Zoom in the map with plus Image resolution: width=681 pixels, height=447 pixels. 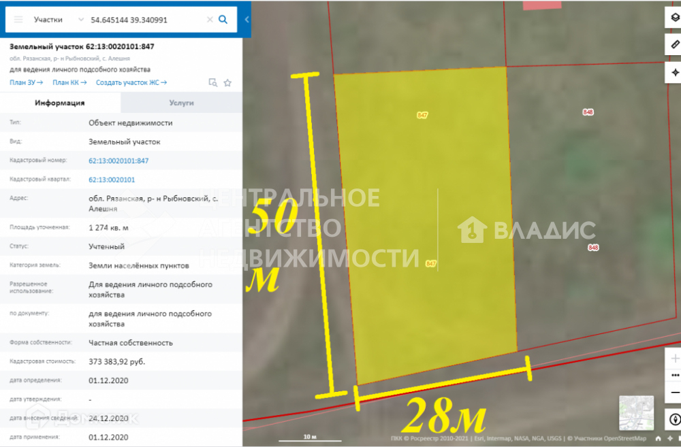(675, 359)
